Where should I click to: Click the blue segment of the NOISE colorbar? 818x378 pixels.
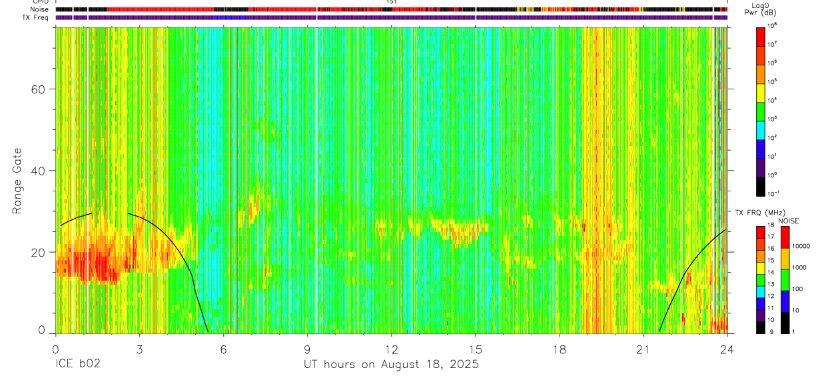[x=785, y=301]
